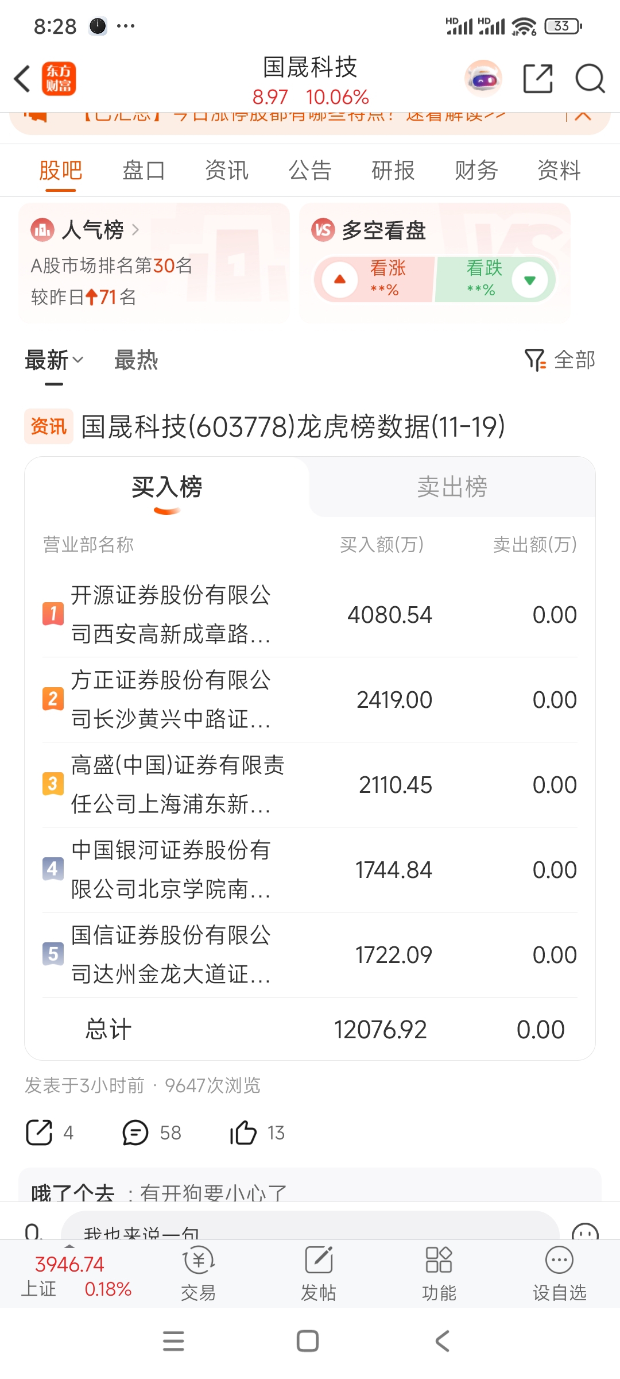This screenshot has height=1379, width=620.
Task: Tap the back arrow at top left
Action: click(23, 79)
